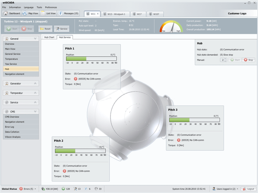Click the Service wrench button
The width and height of the screenshot is (258, 193).
tap(62, 29)
